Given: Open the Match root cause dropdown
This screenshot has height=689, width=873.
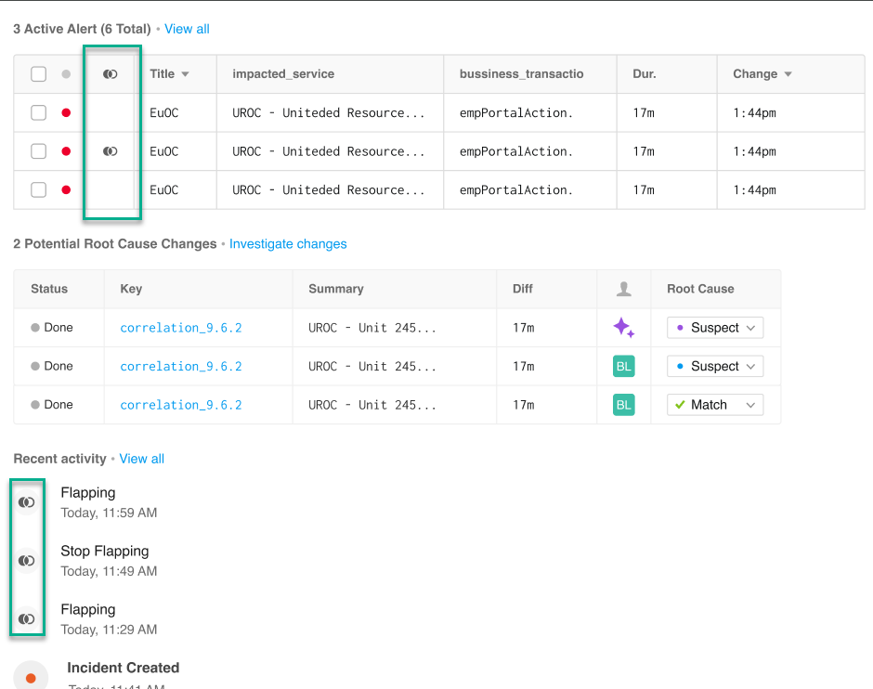Looking at the screenshot, I should pyautogui.click(x=715, y=405).
